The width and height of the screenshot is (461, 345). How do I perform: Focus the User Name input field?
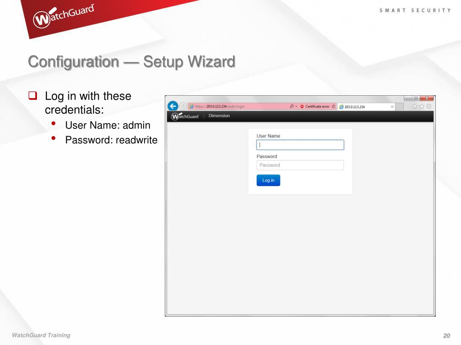(300, 145)
